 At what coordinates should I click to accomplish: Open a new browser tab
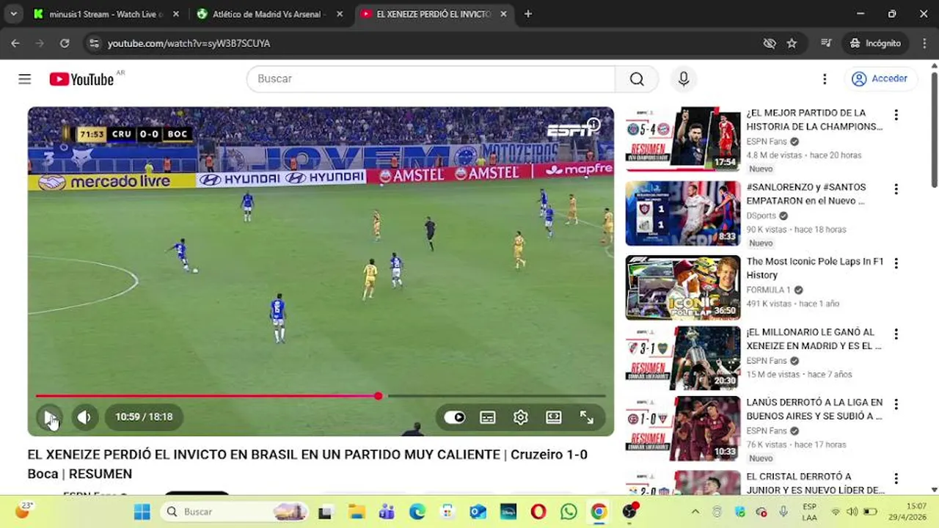coord(528,14)
